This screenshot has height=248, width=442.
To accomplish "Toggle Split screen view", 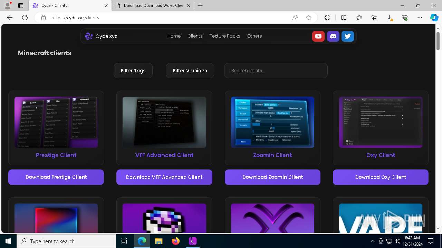I will 344,18.
